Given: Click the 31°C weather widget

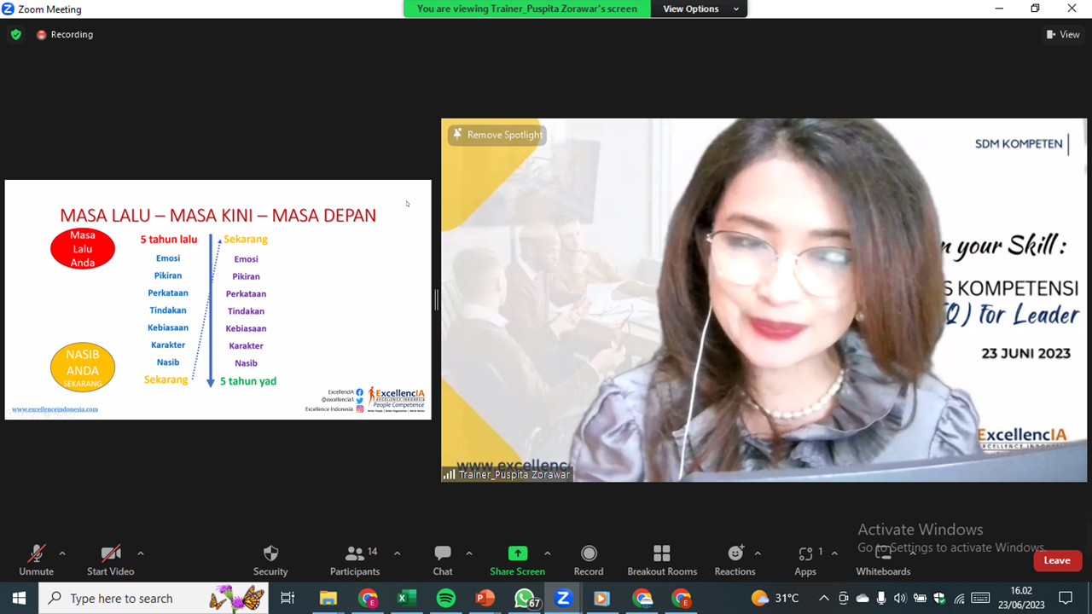Looking at the screenshot, I should tap(775, 598).
